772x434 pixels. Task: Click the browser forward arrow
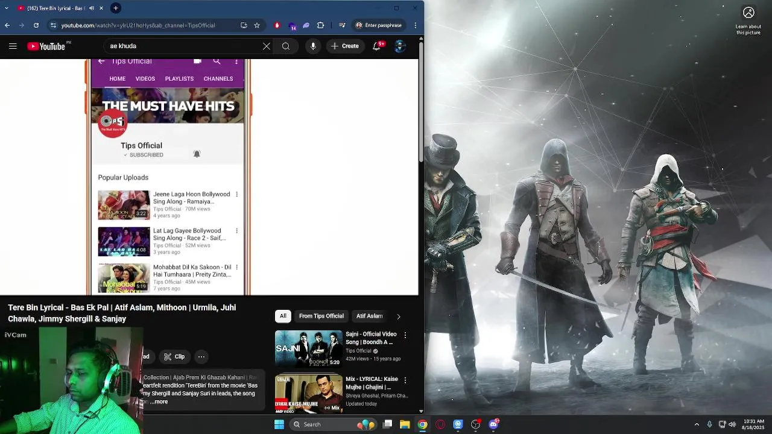(22, 25)
